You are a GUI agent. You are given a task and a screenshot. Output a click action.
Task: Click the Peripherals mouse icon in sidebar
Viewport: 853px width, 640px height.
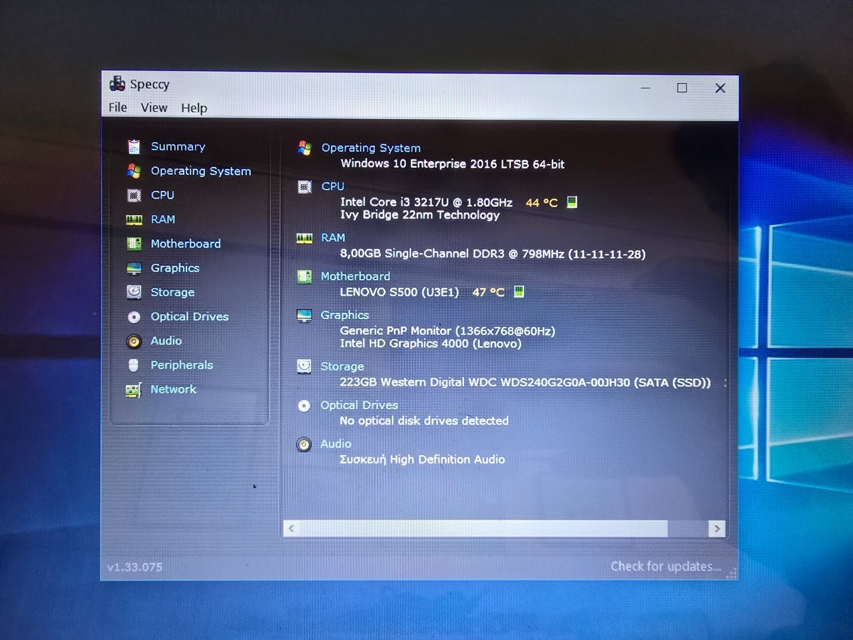133,365
